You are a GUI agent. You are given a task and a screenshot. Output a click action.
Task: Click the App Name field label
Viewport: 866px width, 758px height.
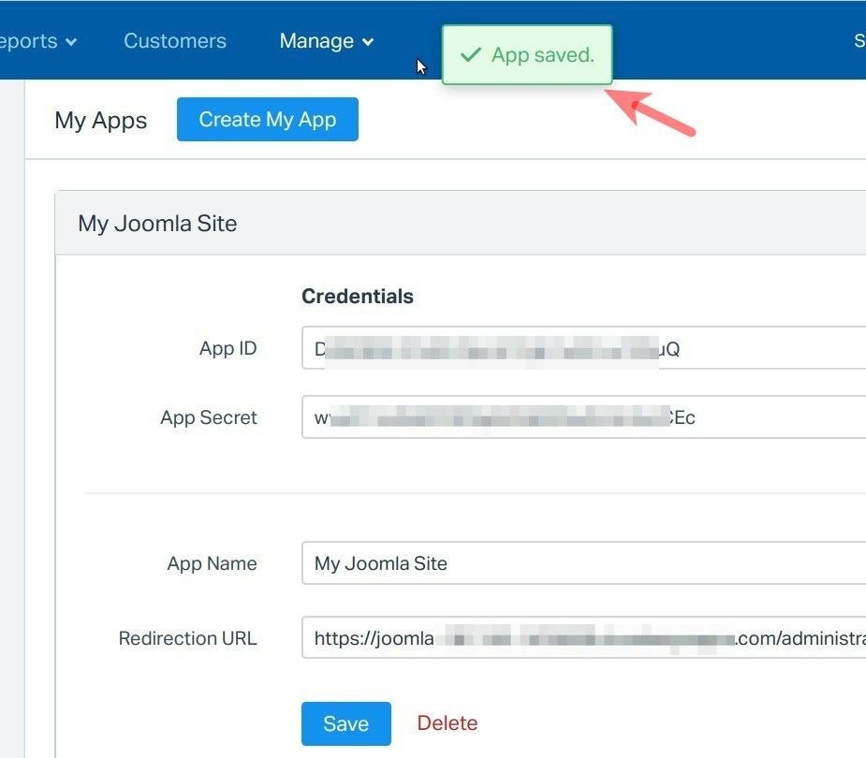tap(212, 563)
